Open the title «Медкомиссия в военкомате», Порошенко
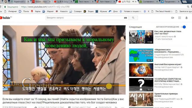 [167, 51]
